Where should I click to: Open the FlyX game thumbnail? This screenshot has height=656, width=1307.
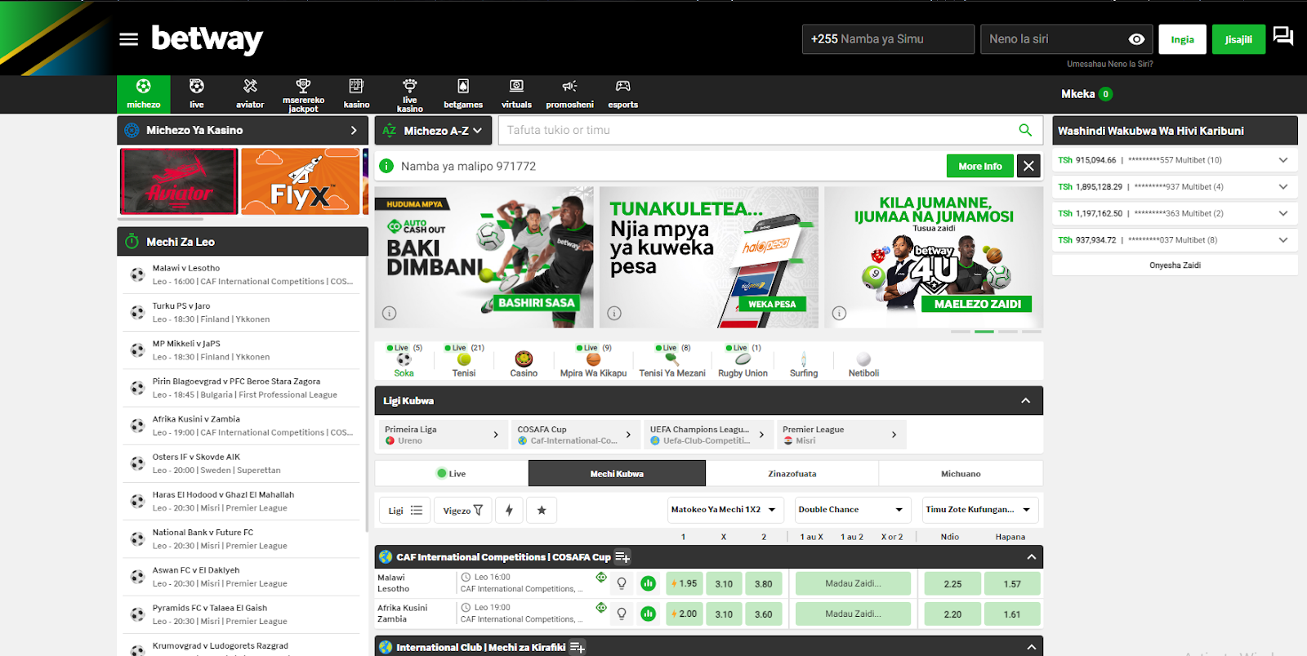[x=301, y=181]
